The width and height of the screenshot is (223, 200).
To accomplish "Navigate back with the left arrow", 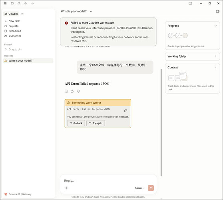I will coord(26,4).
